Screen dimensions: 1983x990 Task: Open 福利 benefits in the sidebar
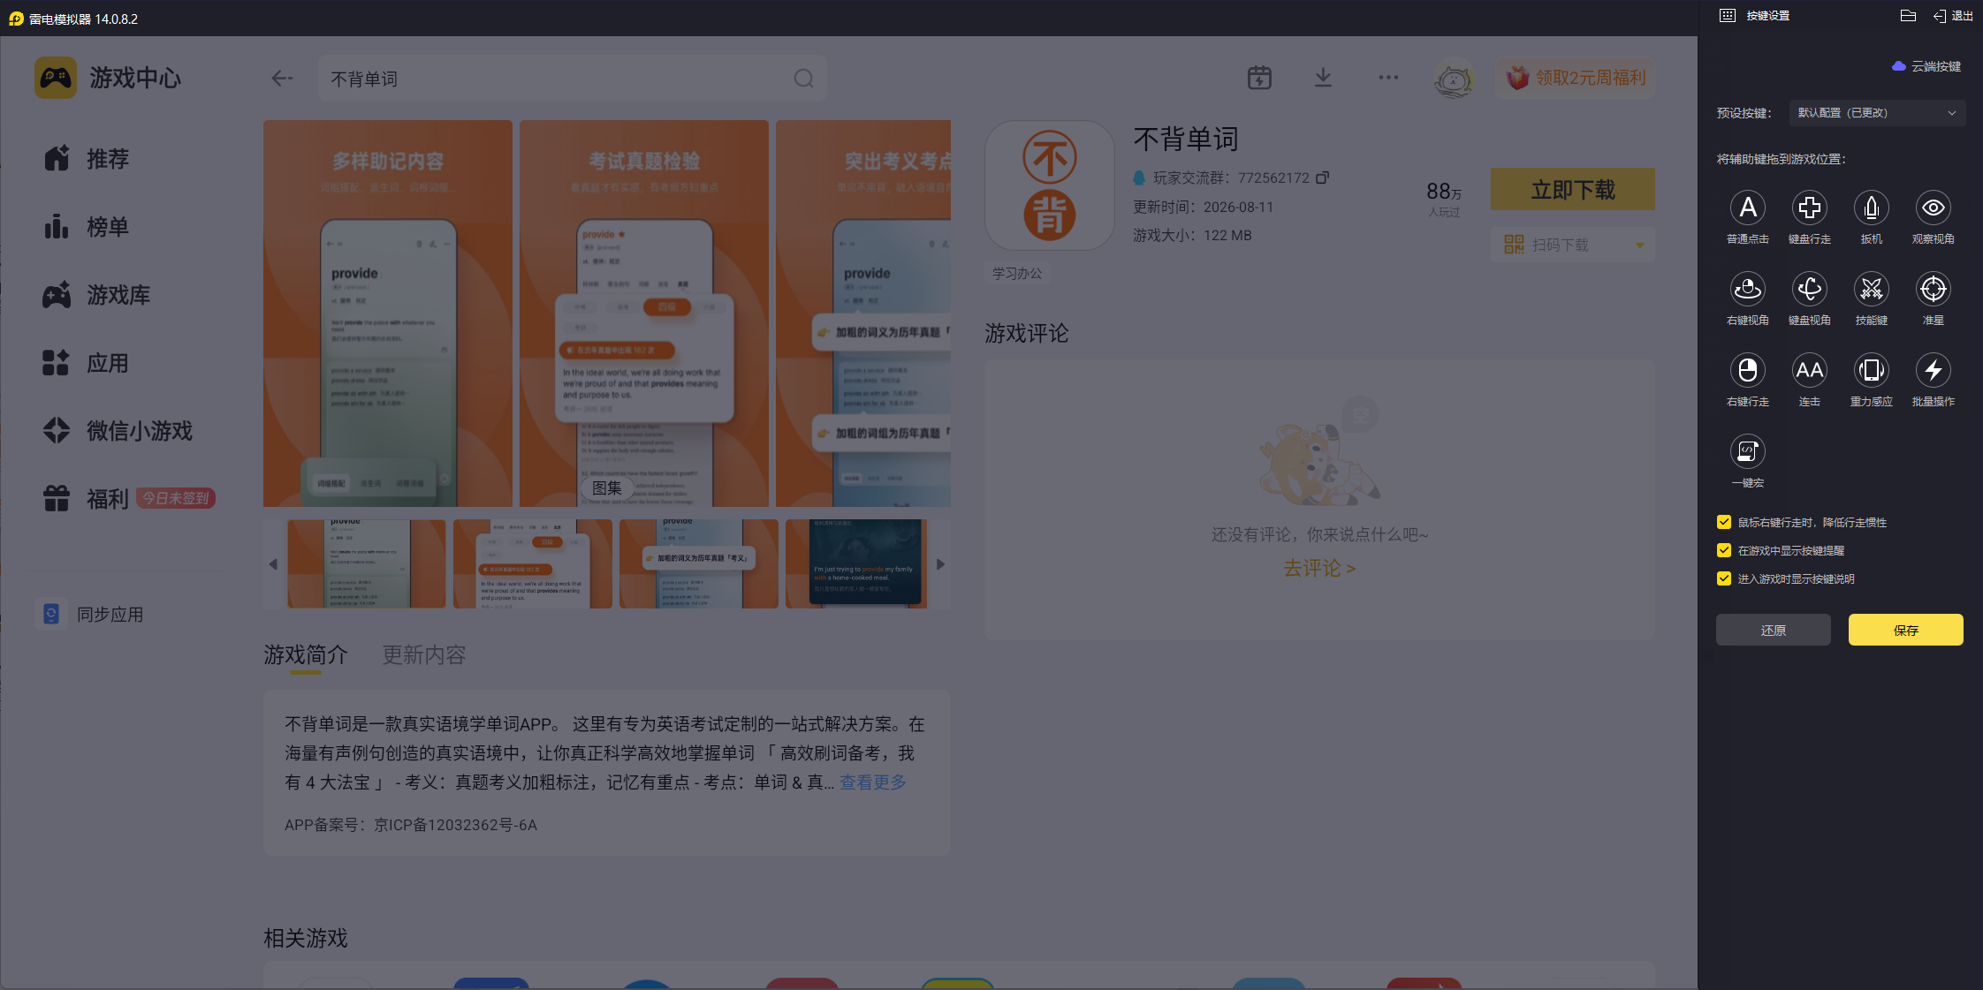click(x=87, y=499)
